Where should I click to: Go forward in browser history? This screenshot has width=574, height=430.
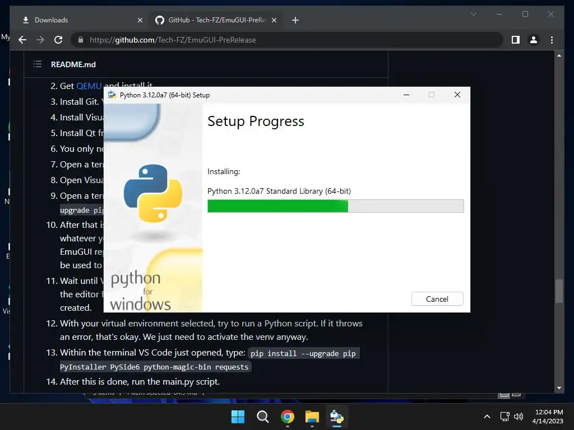click(x=40, y=40)
